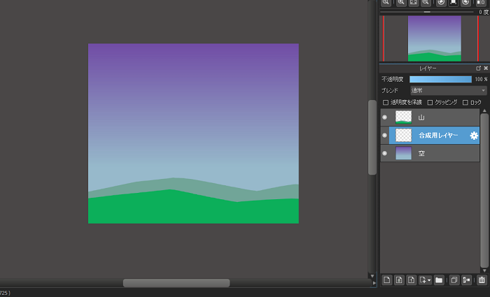The image size is (490, 297).
Task: Enable the クリッピング checkbox
Action: click(430, 102)
